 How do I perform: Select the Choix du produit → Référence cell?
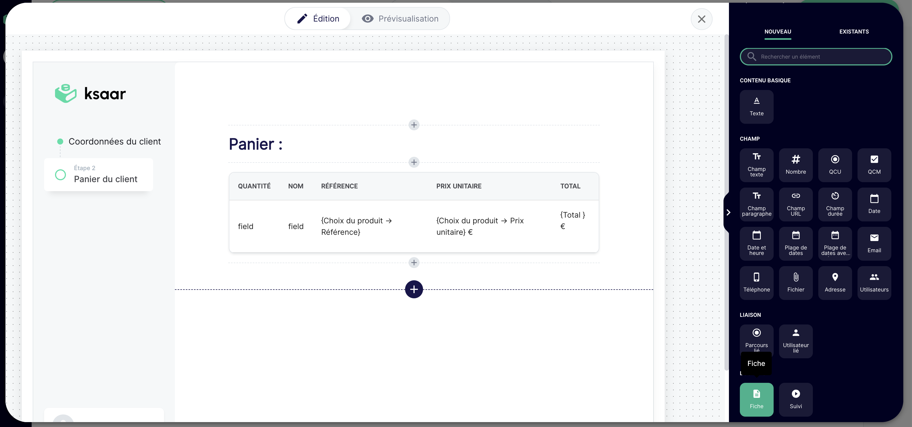[356, 226]
